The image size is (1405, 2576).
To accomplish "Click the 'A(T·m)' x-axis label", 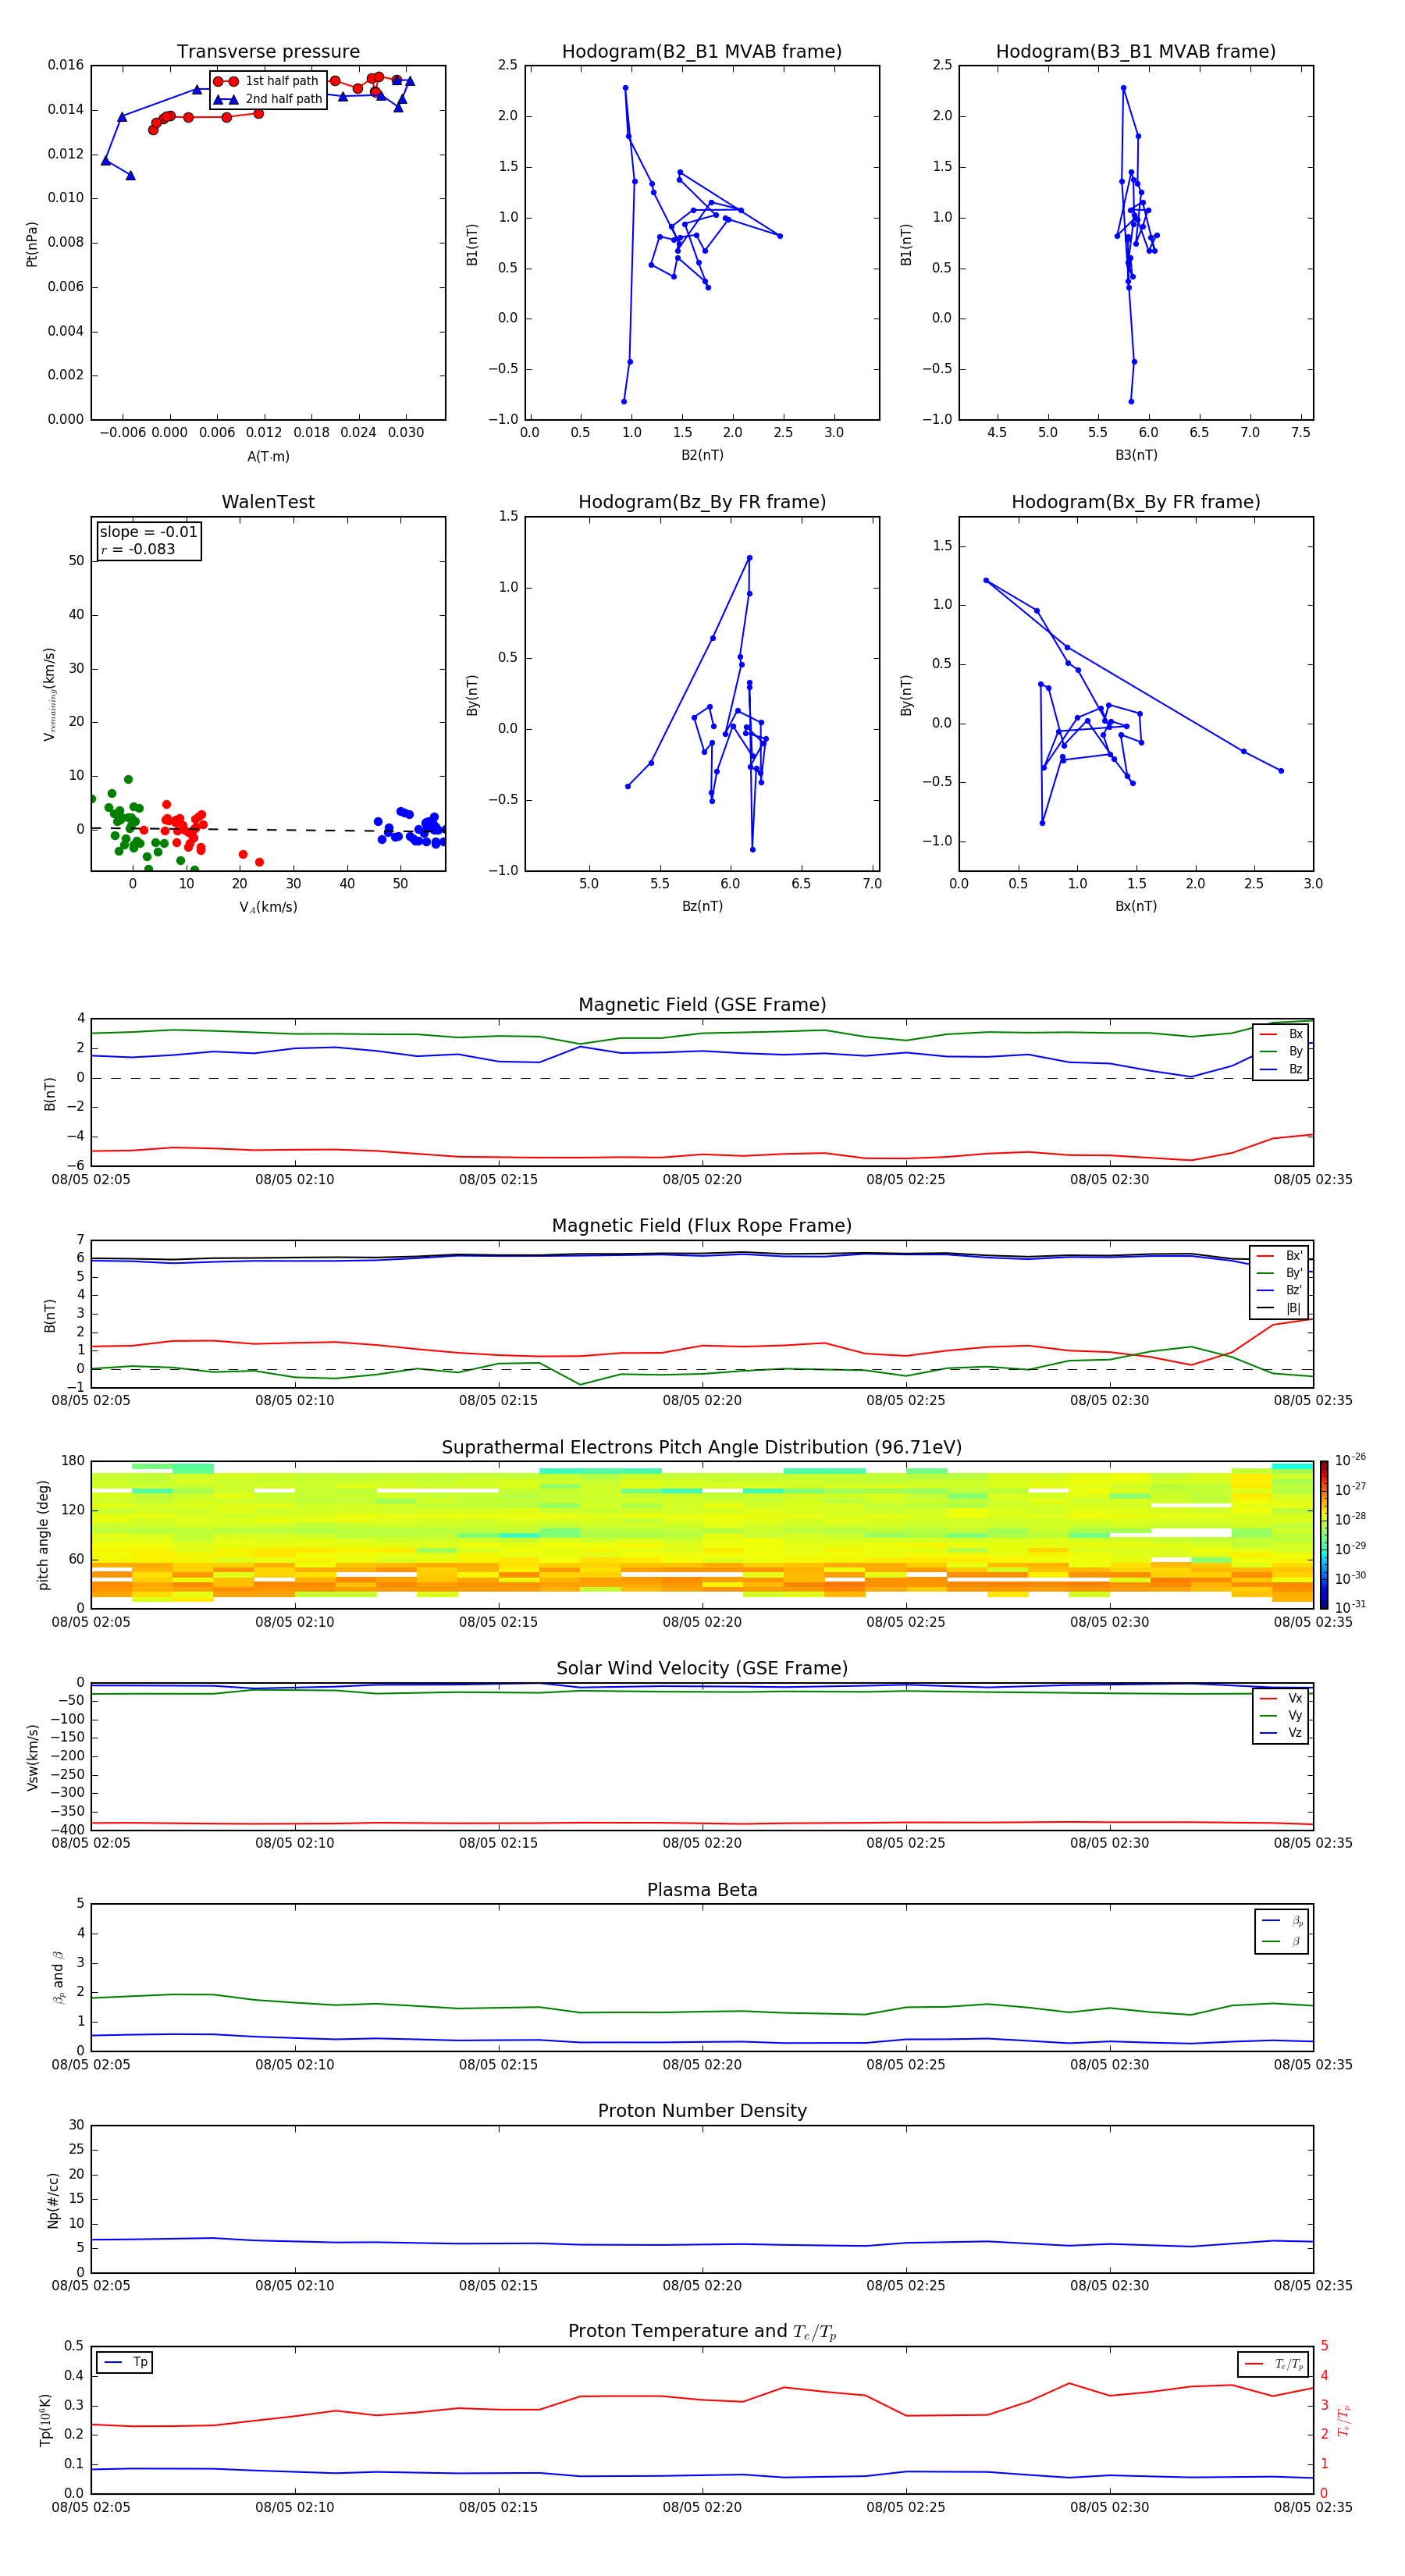I will click(268, 456).
